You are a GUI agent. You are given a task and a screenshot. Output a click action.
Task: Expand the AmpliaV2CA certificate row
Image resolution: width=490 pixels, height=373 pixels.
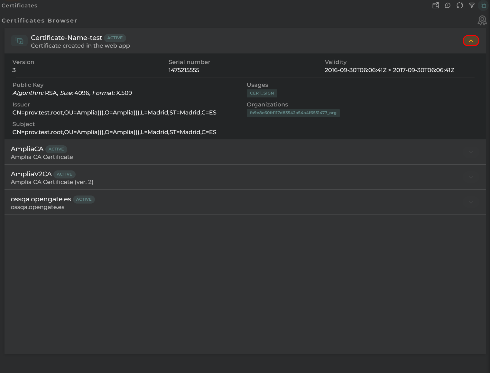click(x=471, y=177)
